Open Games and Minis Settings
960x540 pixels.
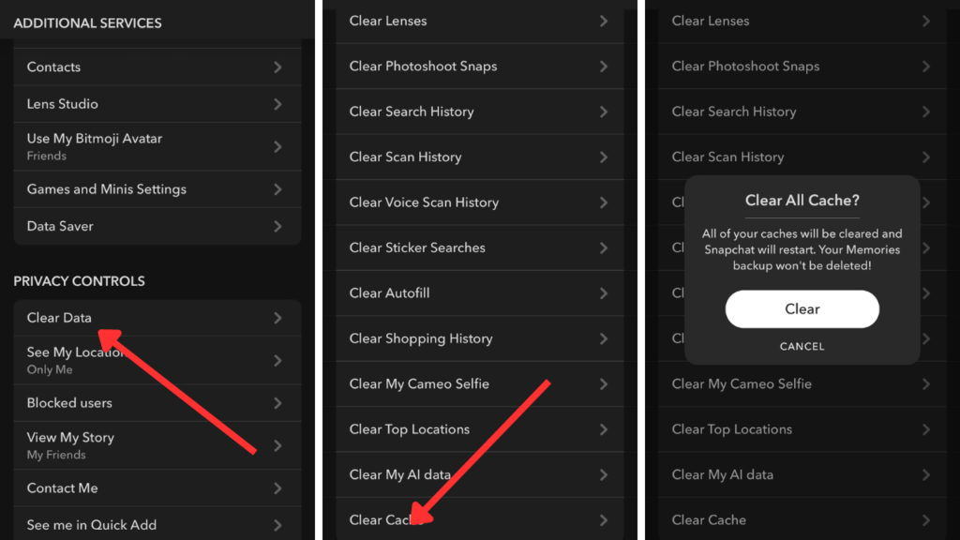pos(157,189)
